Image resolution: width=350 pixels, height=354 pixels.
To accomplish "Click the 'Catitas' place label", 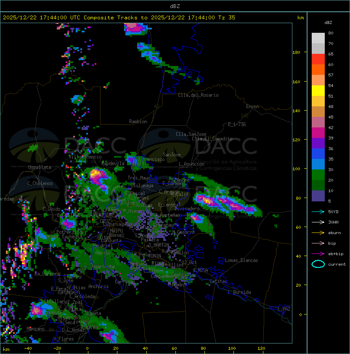I will tap(218, 281).
